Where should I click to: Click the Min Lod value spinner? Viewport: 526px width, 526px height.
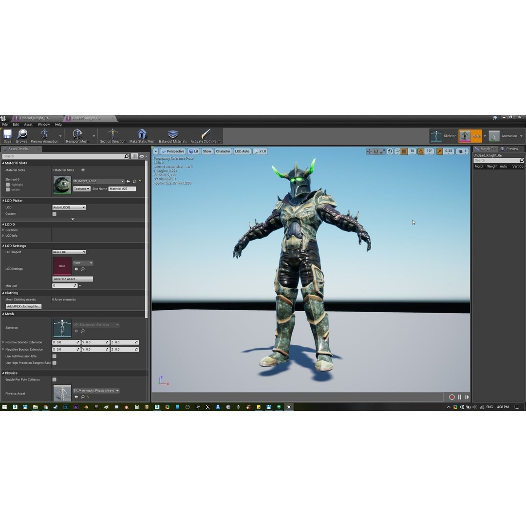[65, 286]
